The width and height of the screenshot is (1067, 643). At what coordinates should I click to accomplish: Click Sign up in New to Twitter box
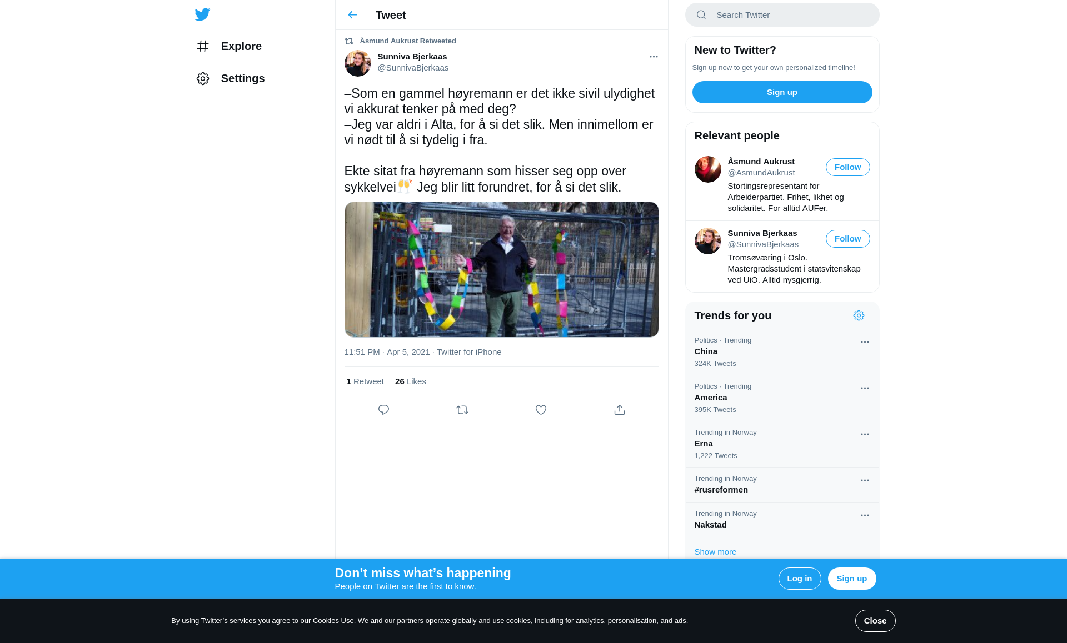782,92
